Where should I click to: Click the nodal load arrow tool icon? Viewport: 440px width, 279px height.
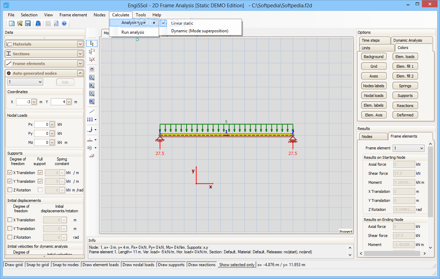click(x=90, y=129)
